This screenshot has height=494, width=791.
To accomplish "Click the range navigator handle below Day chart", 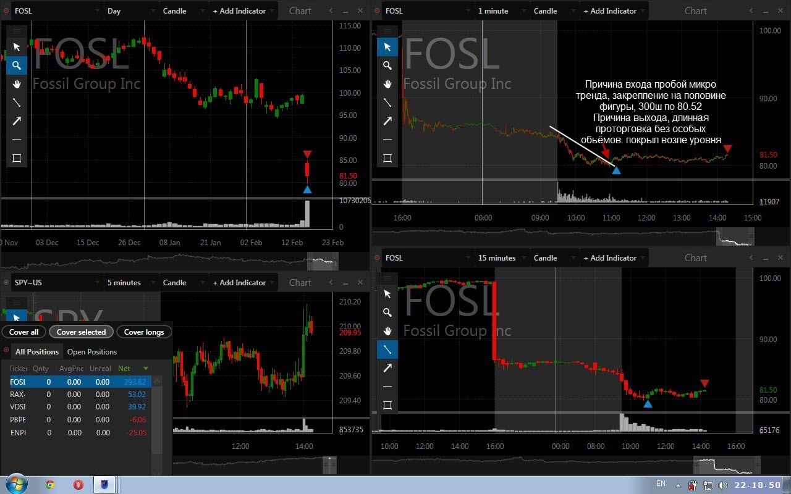I will coord(323,261).
